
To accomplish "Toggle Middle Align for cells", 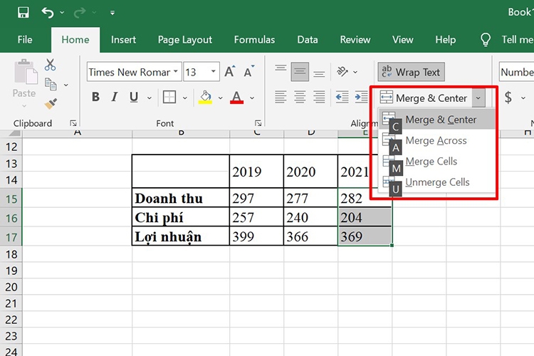I will click(300, 71).
